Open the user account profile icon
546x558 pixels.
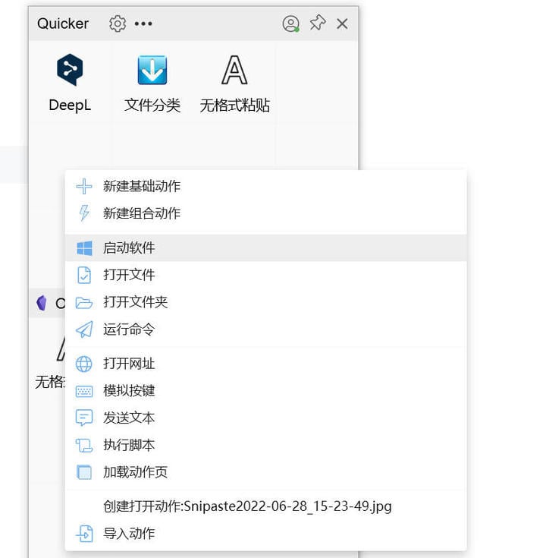pyautogui.click(x=290, y=24)
